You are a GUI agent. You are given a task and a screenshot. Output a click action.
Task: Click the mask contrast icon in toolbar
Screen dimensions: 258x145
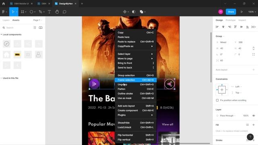134,12
